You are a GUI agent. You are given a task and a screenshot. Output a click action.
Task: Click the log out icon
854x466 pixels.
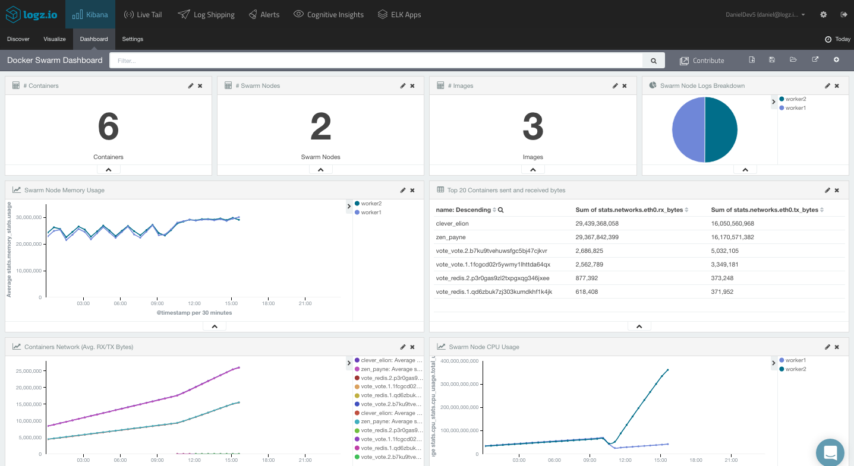(x=843, y=14)
